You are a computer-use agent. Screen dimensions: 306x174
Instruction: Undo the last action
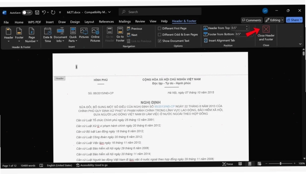tap(44, 12)
